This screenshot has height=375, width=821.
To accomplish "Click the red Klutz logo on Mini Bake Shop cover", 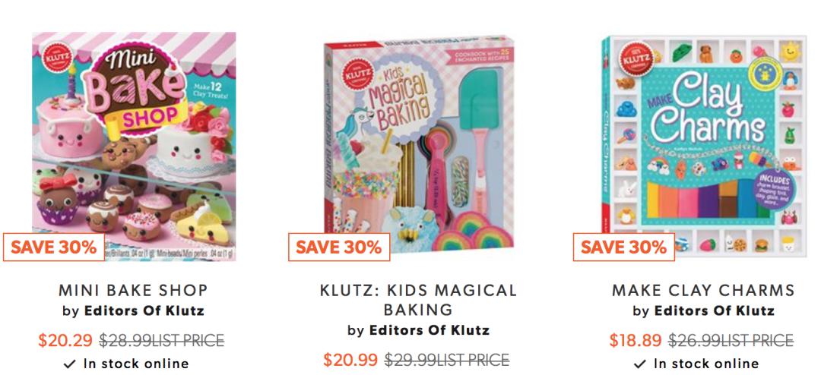I will click(54, 55).
